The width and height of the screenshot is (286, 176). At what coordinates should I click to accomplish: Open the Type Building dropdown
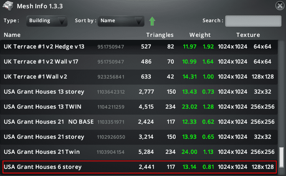click(46, 21)
